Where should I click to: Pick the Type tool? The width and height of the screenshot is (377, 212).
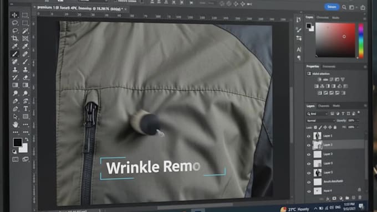click(x=26, y=108)
